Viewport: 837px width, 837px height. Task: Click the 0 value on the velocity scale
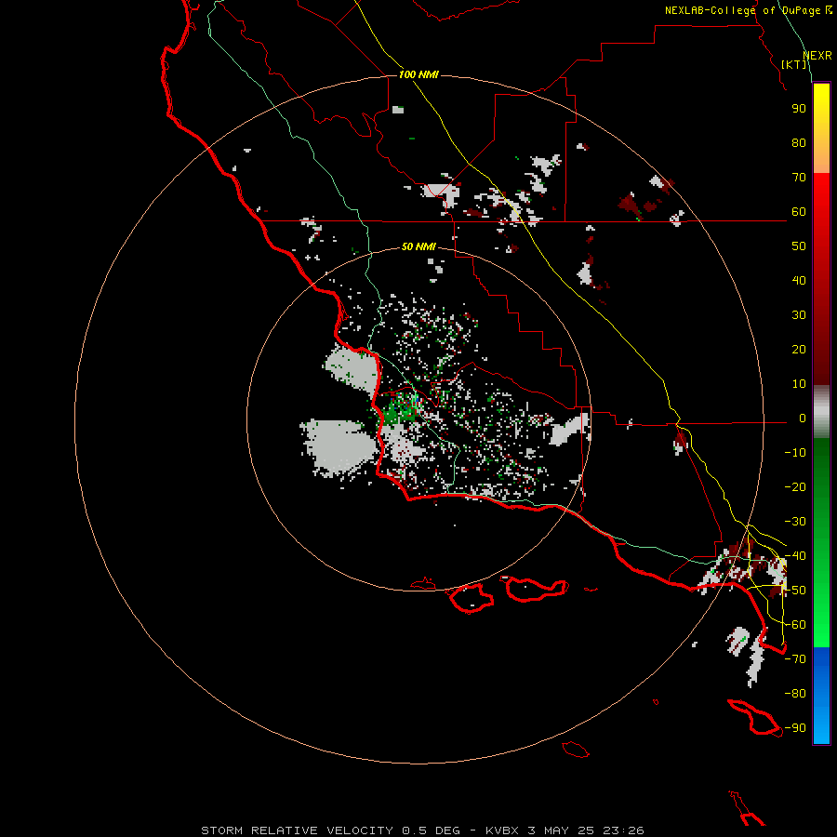[803, 418]
